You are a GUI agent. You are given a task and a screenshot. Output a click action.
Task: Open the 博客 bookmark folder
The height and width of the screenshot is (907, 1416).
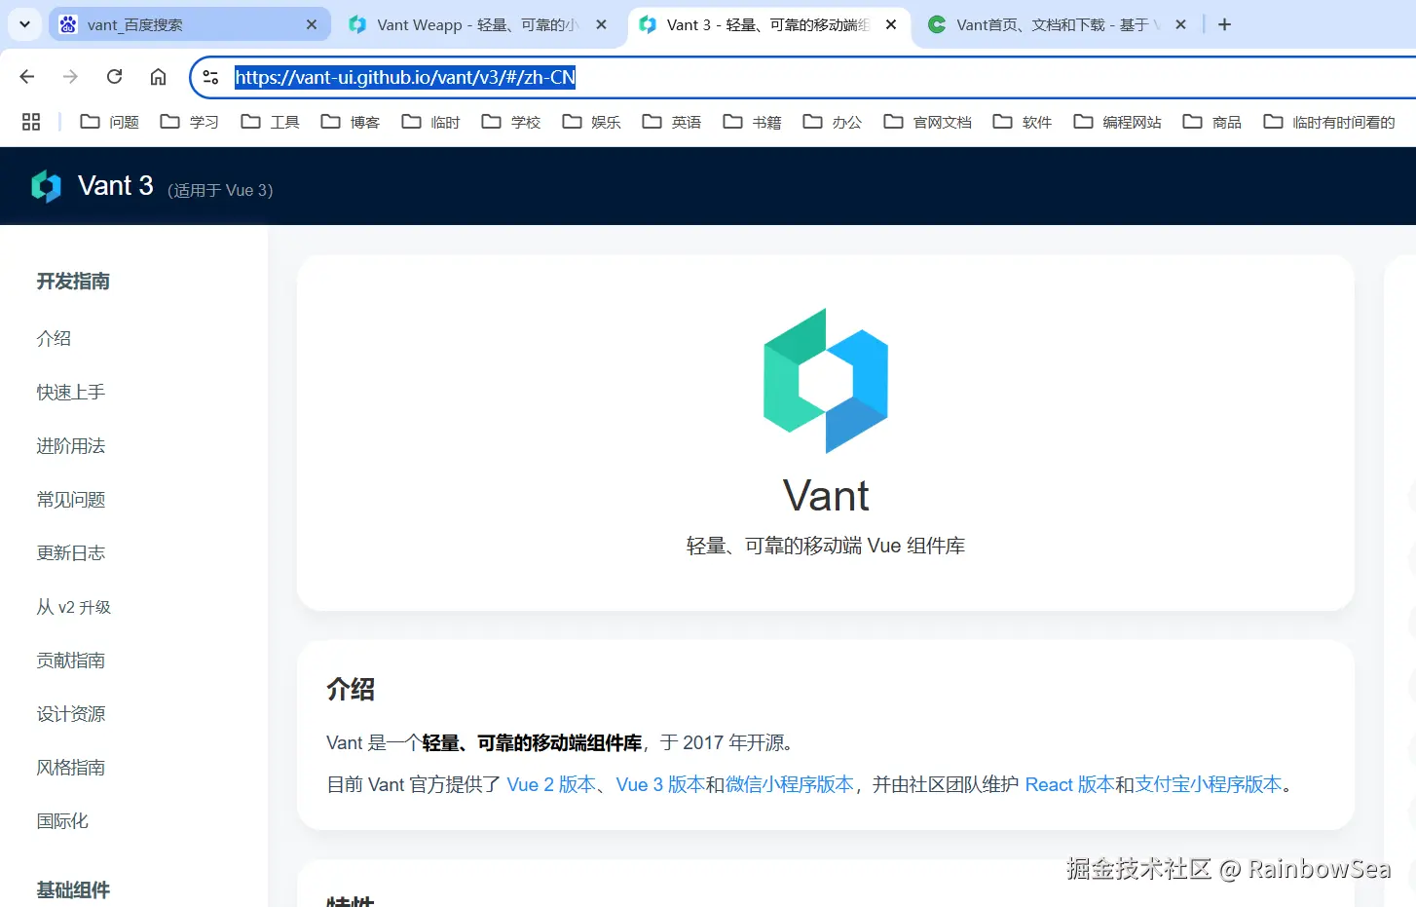coord(351,122)
